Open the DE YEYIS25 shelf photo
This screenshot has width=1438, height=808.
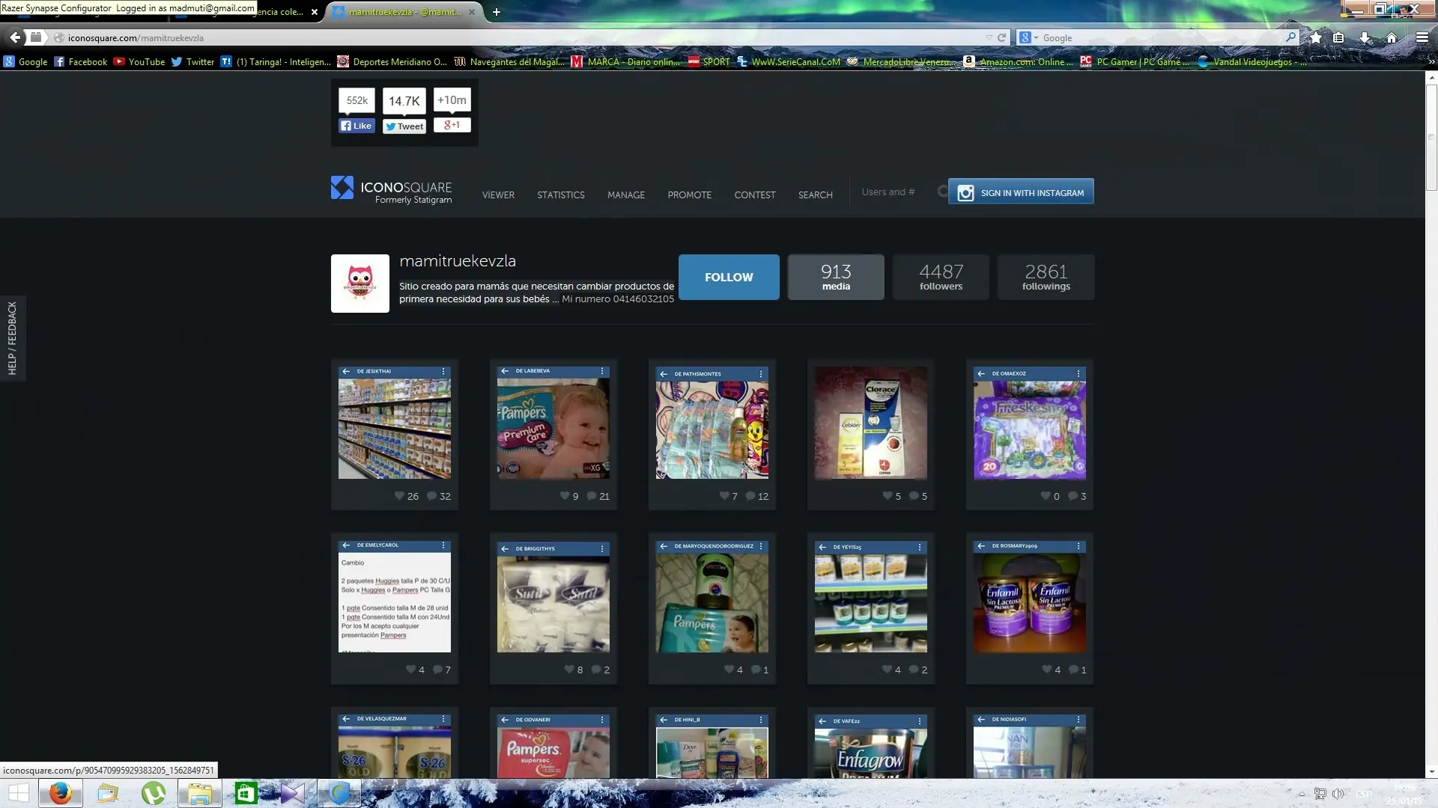coord(871,596)
